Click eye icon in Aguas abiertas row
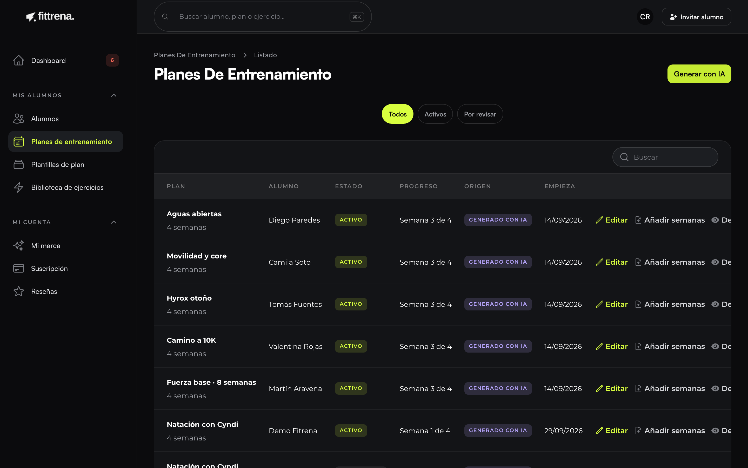Image resolution: width=748 pixels, height=468 pixels. (x=715, y=220)
